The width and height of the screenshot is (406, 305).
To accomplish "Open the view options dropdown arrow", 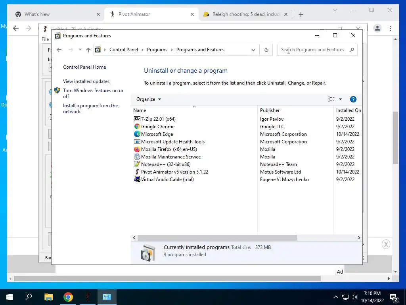I will point(340,99).
